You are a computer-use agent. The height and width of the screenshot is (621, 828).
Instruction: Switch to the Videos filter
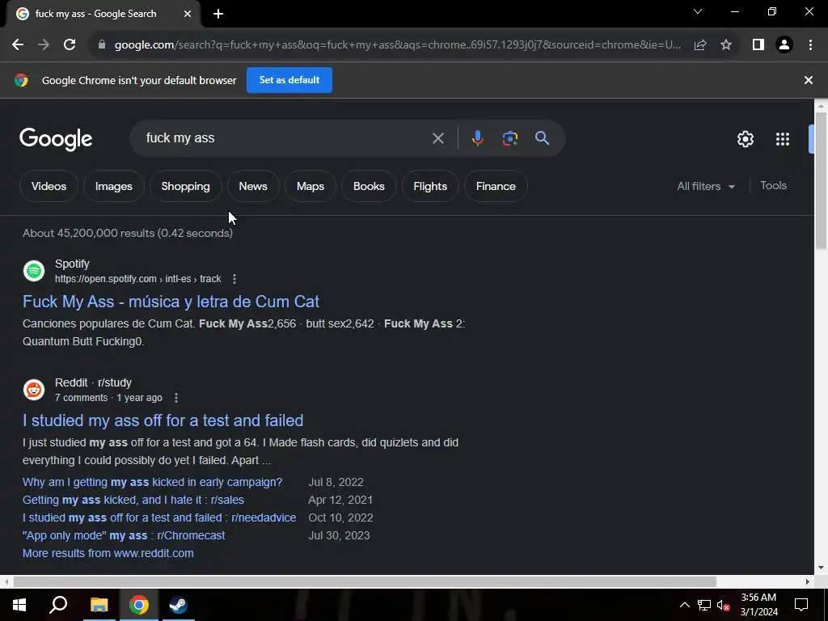point(49,187)
